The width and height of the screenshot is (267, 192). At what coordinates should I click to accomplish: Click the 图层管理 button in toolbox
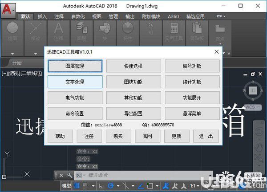75,66
